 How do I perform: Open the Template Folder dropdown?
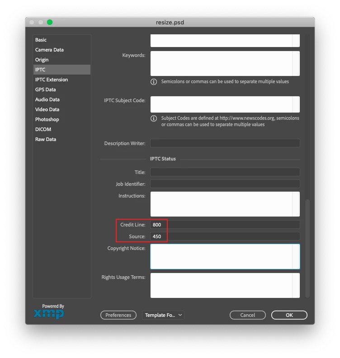click(x=163, y=315)
